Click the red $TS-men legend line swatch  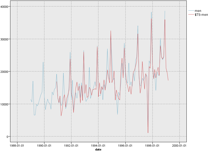[191, 15]
